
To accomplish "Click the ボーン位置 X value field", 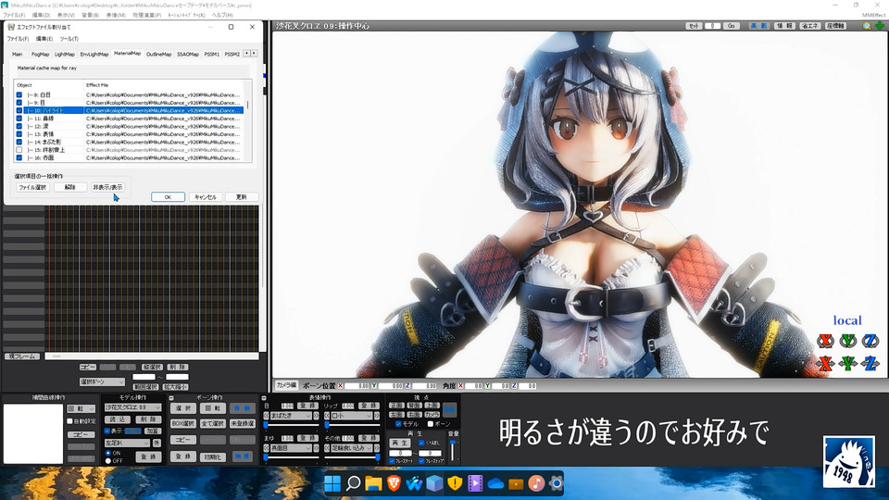I will pos(357,385).
